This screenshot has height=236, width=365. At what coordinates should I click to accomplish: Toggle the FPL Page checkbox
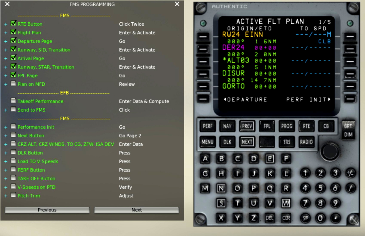[x=13, y=75]
